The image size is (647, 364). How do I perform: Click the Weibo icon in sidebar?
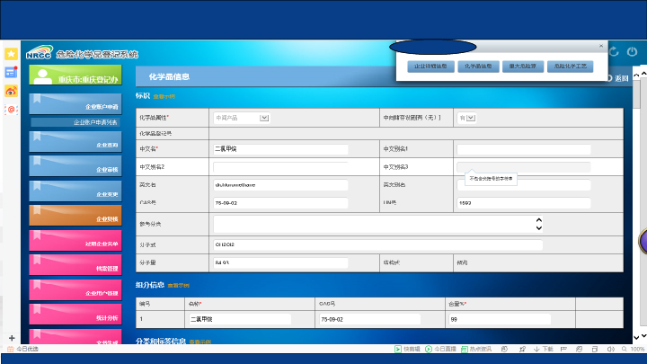[11, 91]
